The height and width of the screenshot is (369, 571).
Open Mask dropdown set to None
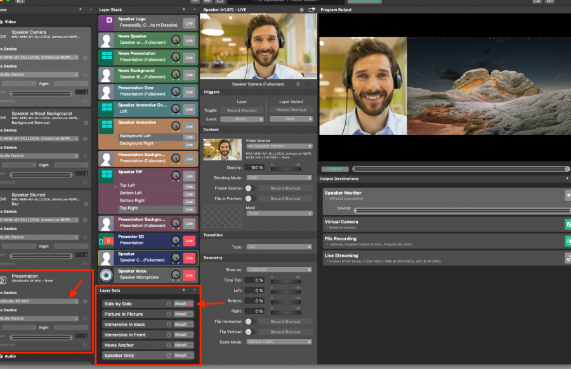pos(279,213)
